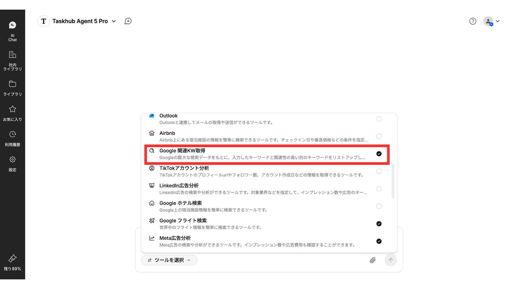
Task: Open the user account dropdown arrow
Action: click(x=498, y=21)
